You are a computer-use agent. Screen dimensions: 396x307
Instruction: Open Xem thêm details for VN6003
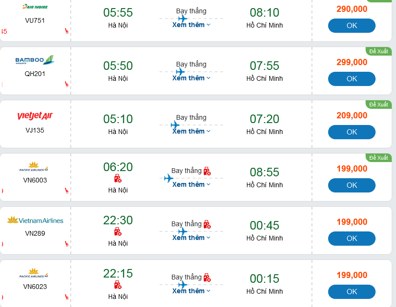pos(191,184)
